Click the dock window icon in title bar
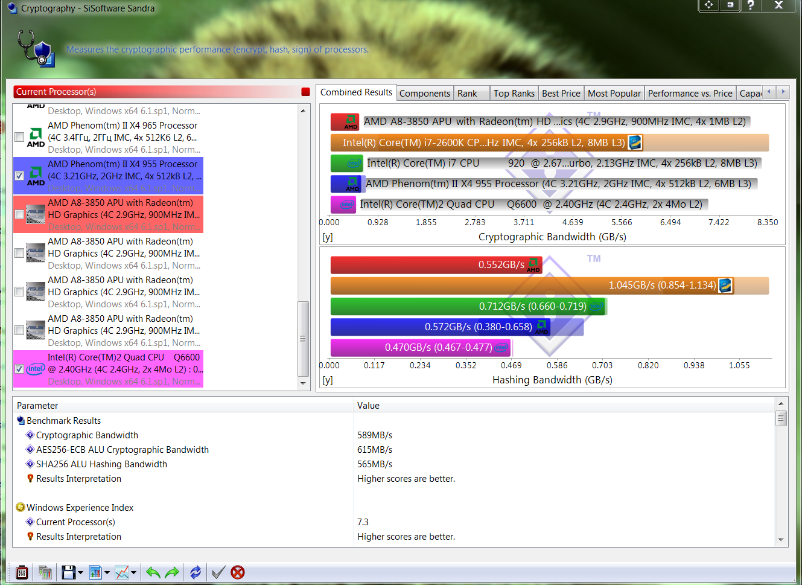The width and height of the screenshot is (802, 585). [730, 5]
